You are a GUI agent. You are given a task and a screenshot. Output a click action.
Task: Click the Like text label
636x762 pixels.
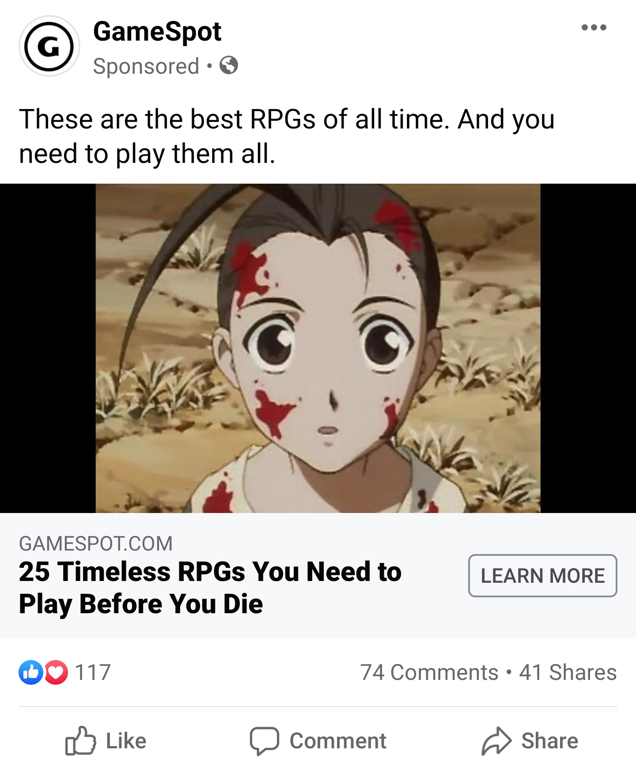tap(126, 741)
